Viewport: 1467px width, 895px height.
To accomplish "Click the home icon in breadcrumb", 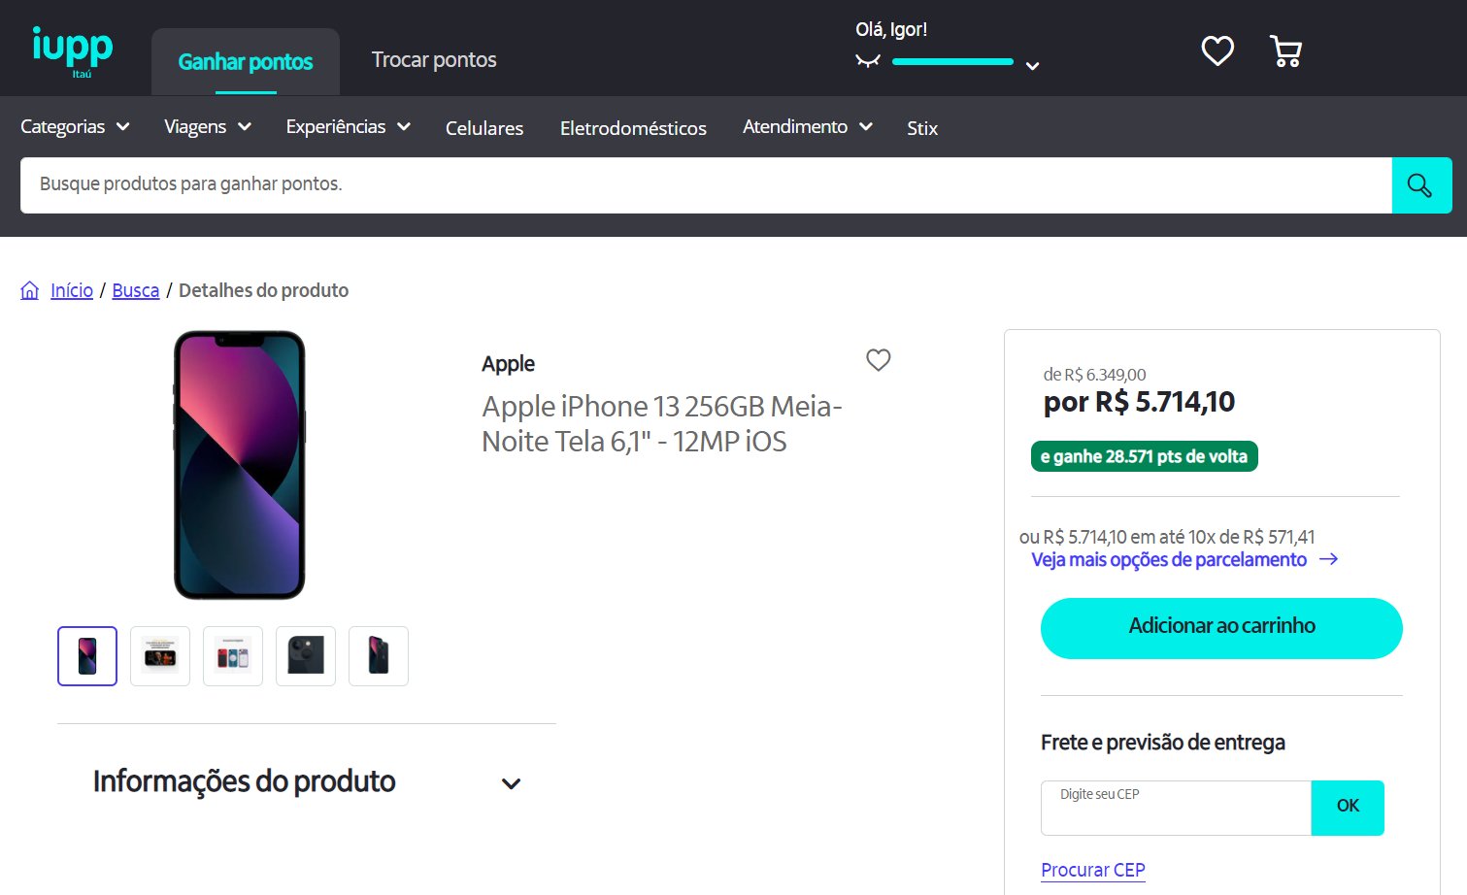I will (x=30, y=290).
